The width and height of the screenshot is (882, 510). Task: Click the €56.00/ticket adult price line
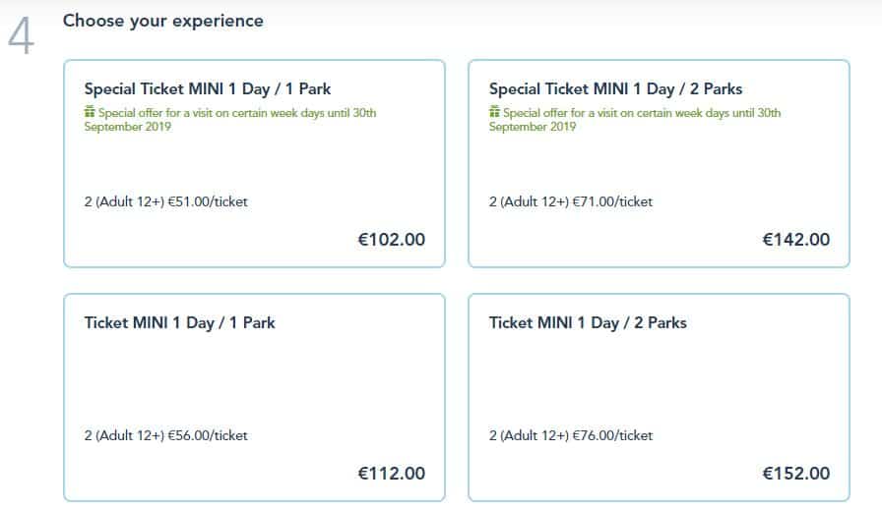(x=166, y=435)
